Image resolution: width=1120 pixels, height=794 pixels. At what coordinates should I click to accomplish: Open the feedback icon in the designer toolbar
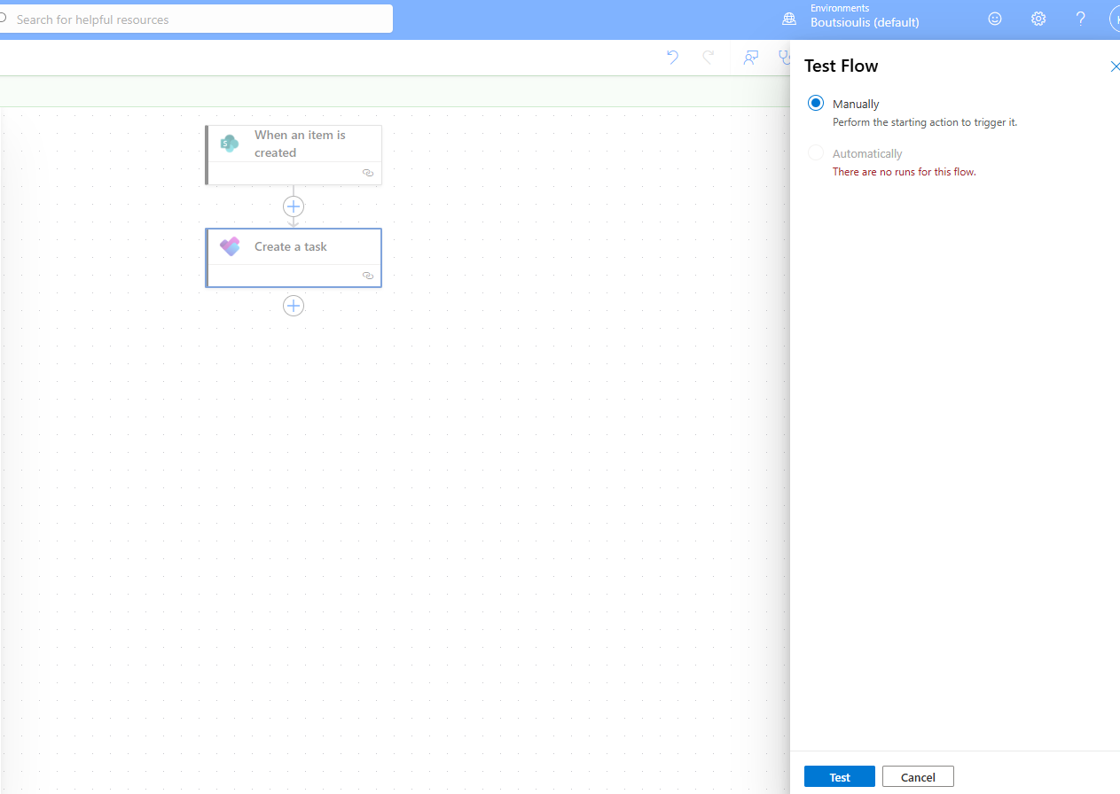751,58
